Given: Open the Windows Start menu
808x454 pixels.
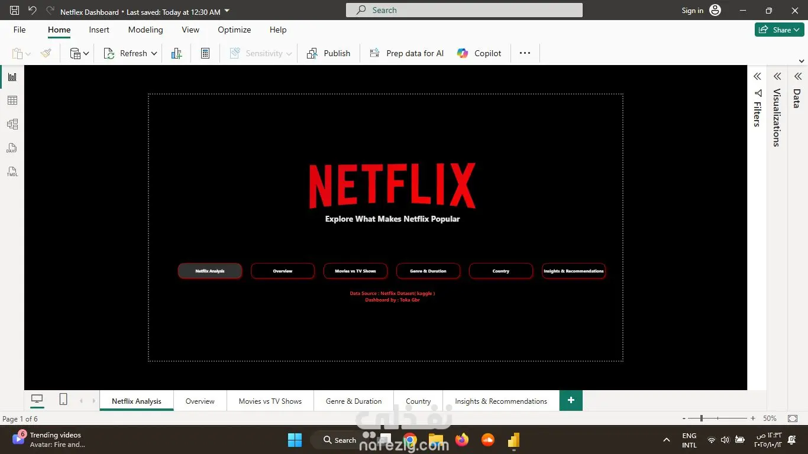Looking at the screenshot, I should [295, 440].
